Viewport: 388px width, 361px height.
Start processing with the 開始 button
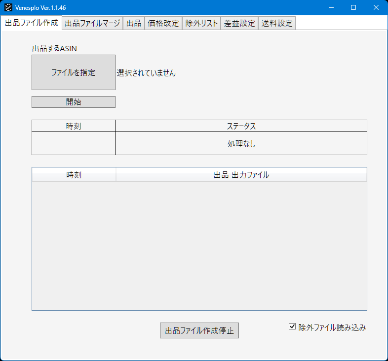click(74, 102)
